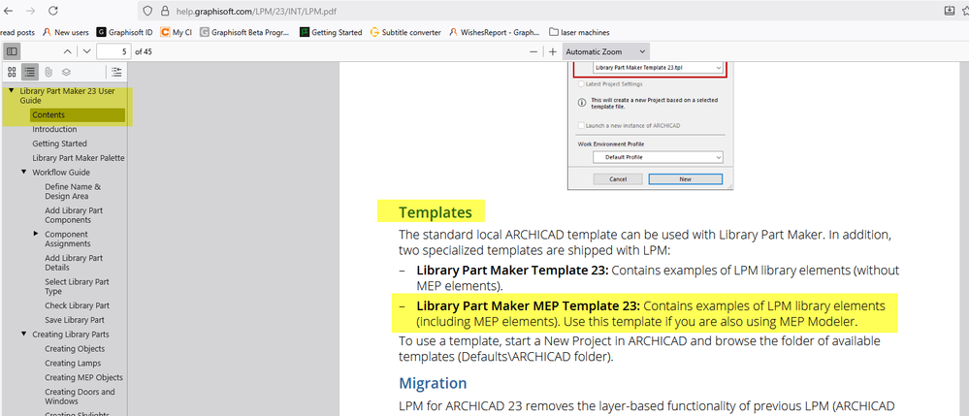This screenshot has width=969, height=416.
Task: Open the Getting Started outline entry
Action: pos(59,144)
